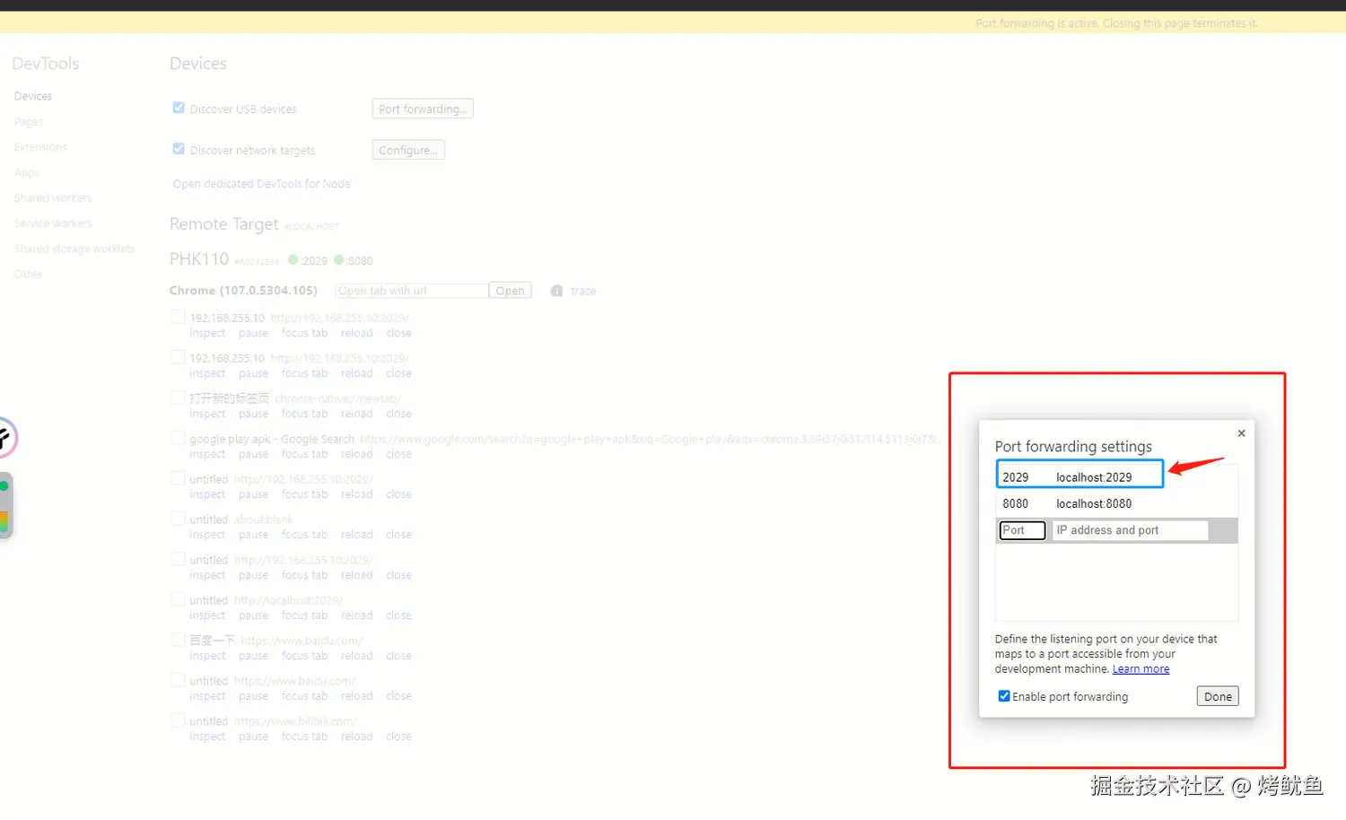Viewport: 1346px width, 820px height.
Task: Select the 8080 localhost:8080 rule
Action: pyautogui.click(x=1116, y=504)
